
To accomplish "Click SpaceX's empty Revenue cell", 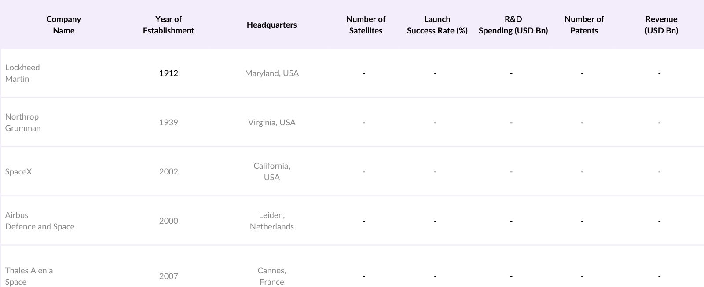I will pos(659,171).
